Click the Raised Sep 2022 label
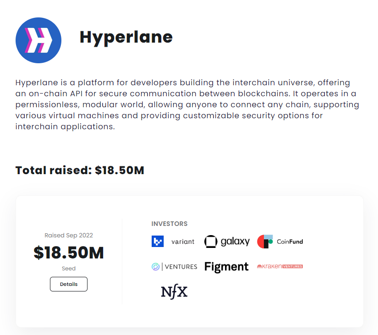This screenshot has width=378, height=335. (x=68, y=235)
